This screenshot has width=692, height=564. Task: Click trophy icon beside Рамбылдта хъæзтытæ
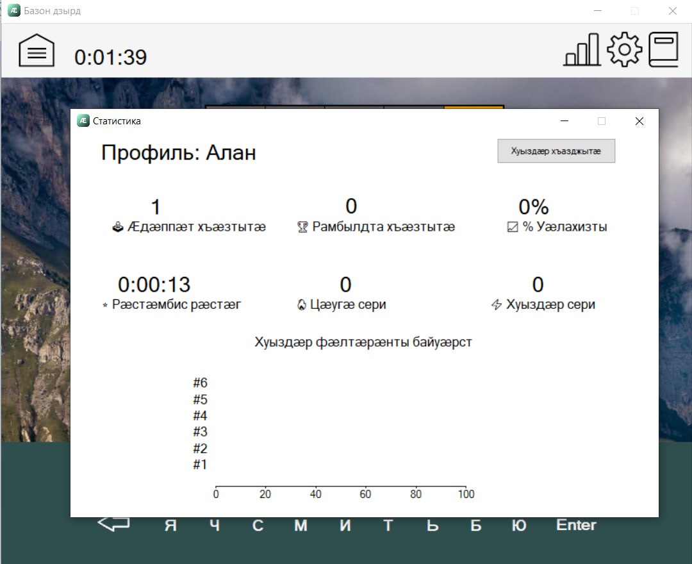(302, 228)
